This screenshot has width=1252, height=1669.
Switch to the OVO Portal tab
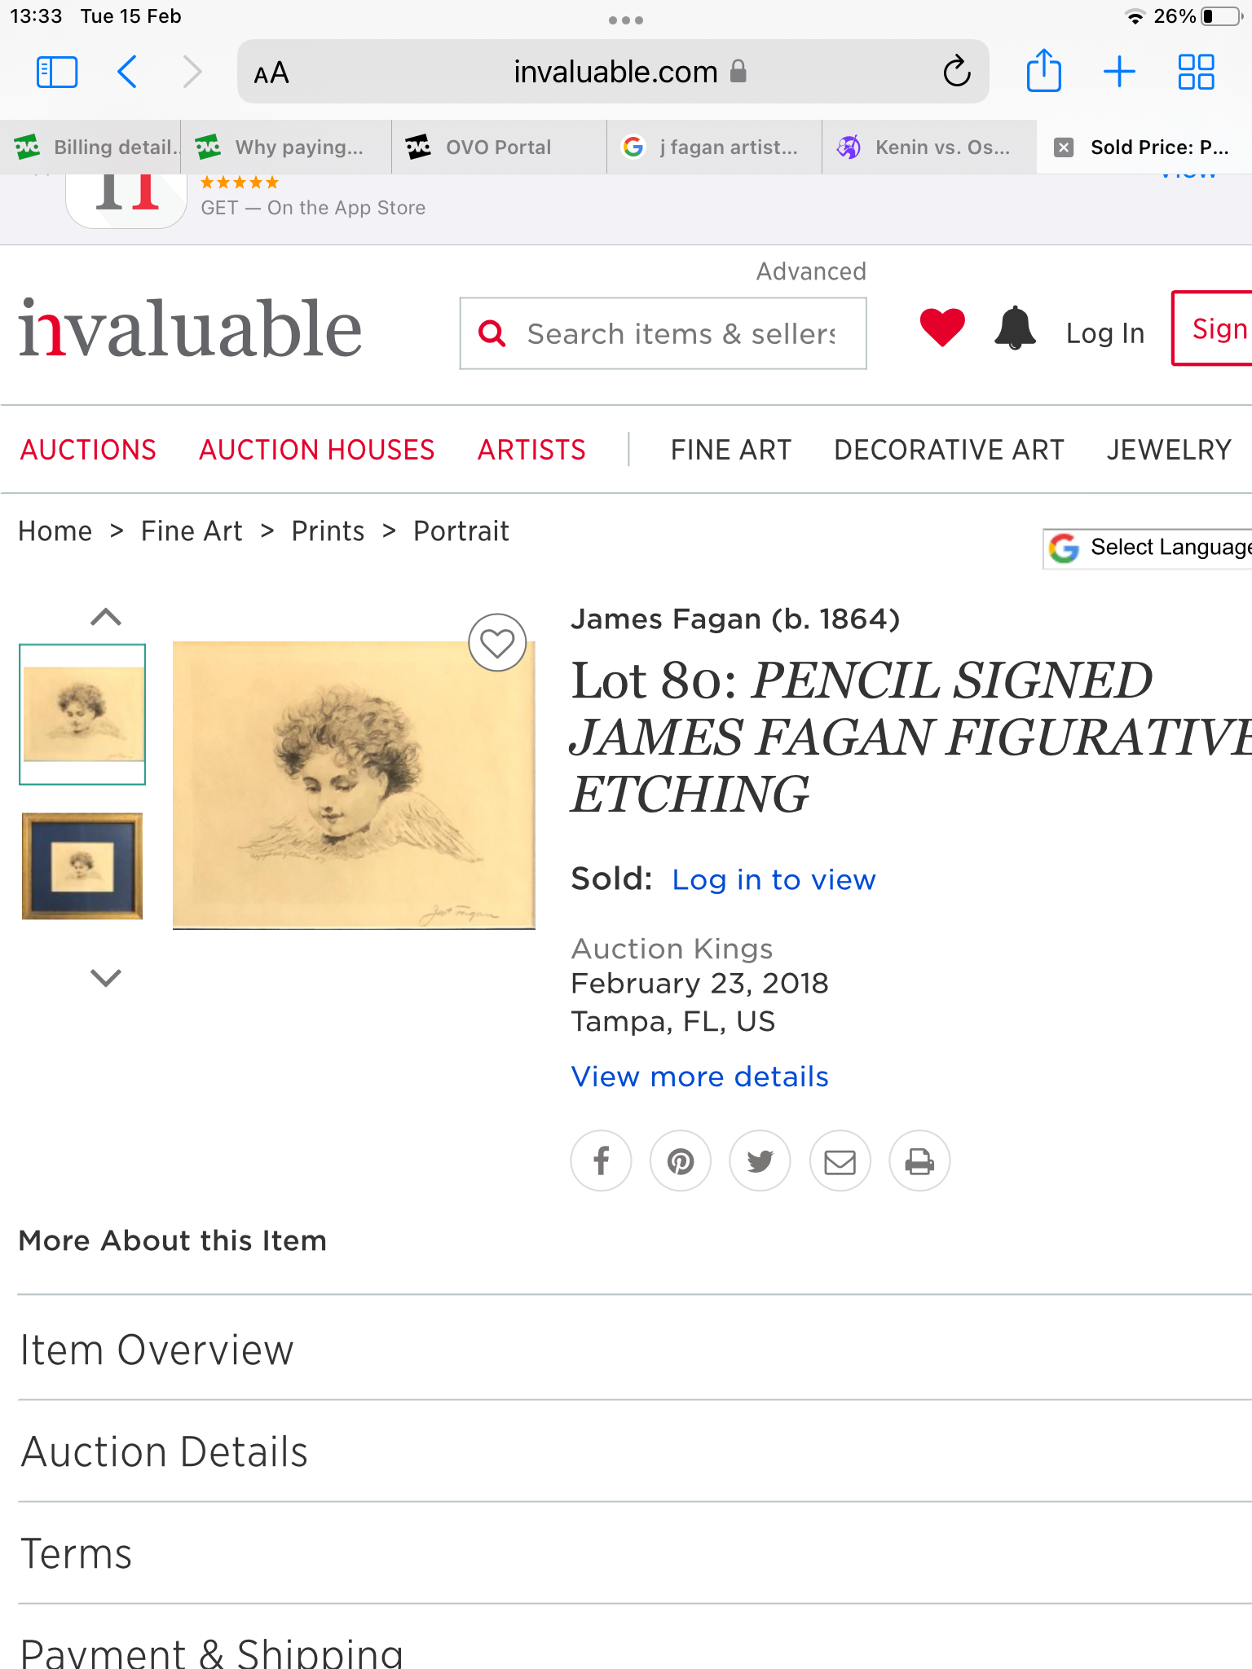[x=498, y=148]
